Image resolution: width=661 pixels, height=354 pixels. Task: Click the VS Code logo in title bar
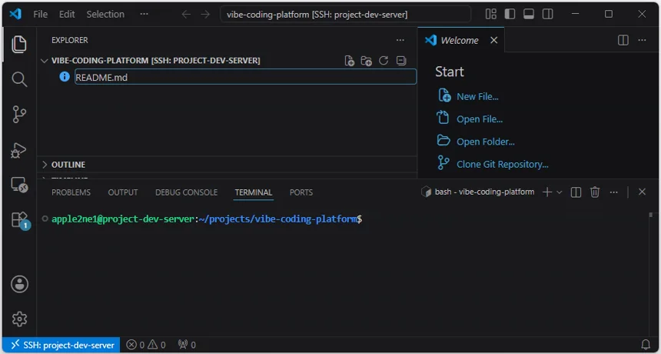(15, 14)
